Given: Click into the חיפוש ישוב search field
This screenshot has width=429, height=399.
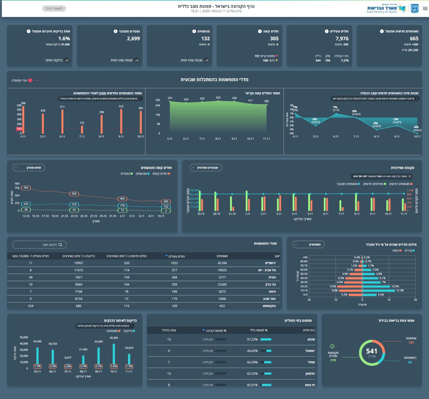Looking at the screenshot, I should coord(37,245).
